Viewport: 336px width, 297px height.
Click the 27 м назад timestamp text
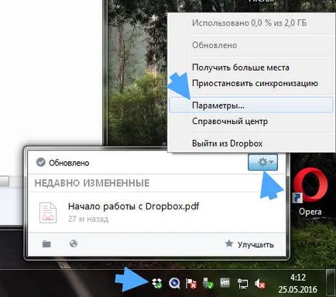coord(88,219)
